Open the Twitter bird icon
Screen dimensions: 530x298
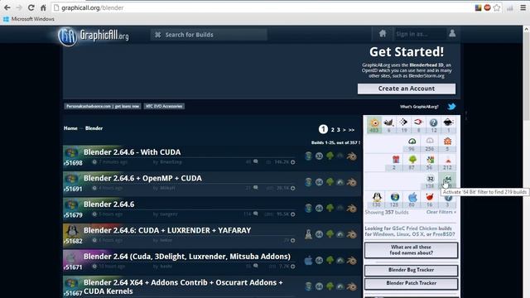click(x=451, y=107)
